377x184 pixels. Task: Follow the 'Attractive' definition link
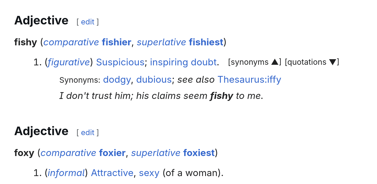(112, 173)
